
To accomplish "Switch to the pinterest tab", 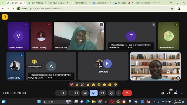I will point(145,3).
